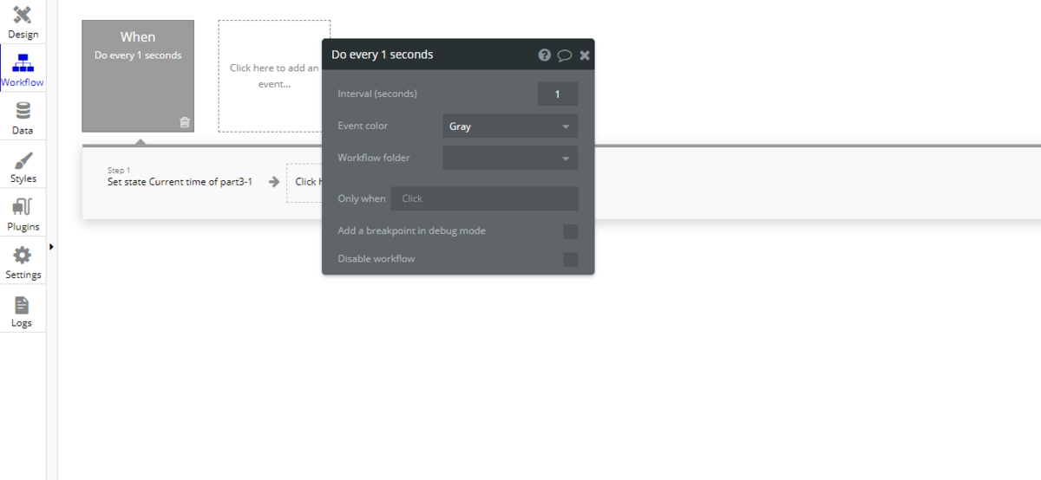The image size is (1041, 480).
Task: Open the Data tab
Action: coord(23,118)
